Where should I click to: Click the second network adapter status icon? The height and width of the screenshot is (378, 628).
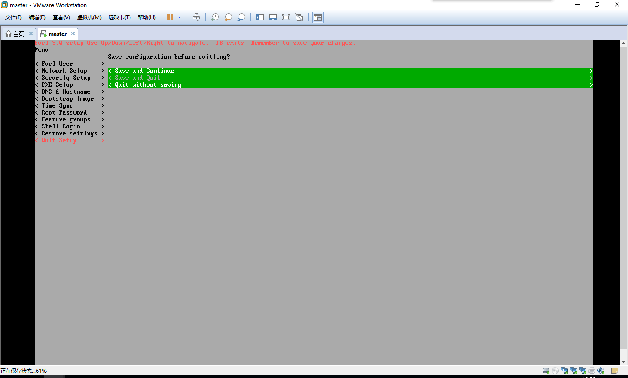(x=573, y=371)
